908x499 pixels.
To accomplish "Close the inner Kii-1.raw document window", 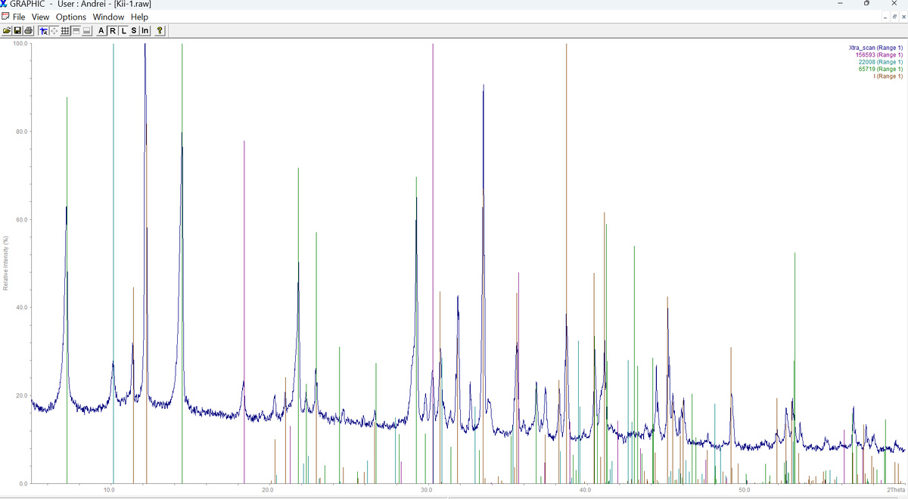I will (903, 17).
